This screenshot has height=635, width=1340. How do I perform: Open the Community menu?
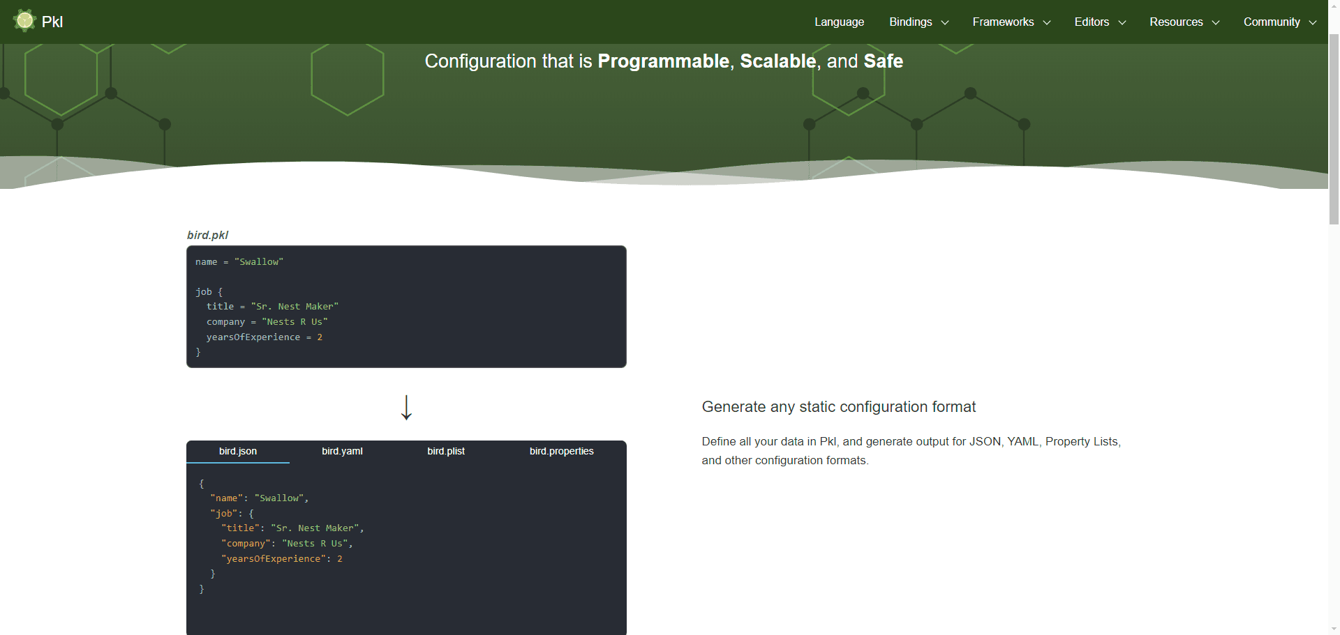[1272, 22]
